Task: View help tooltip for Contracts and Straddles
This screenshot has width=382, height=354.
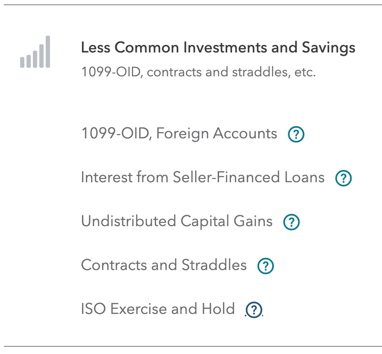Action: 266,266
